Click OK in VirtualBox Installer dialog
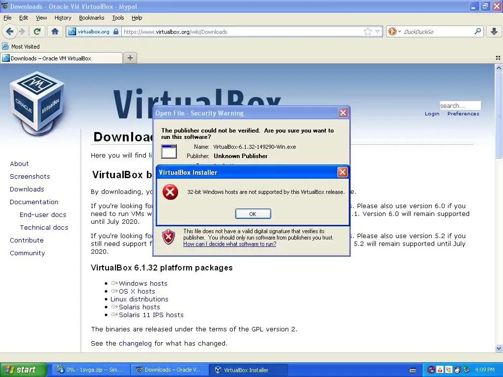 pyautogui.click(x=253, y=214)
